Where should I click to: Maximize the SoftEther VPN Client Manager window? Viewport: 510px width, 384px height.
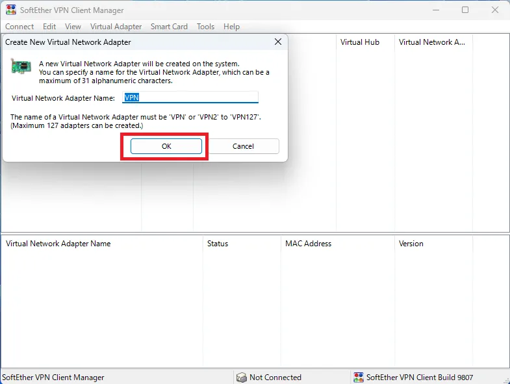tap(465, 10)
